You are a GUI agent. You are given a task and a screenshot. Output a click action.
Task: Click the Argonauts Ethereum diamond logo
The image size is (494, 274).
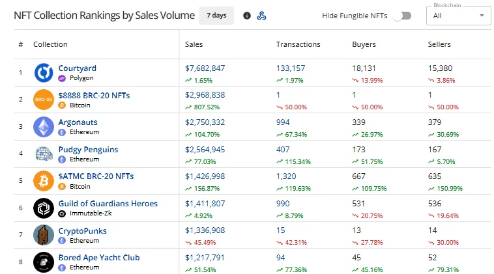44,127
